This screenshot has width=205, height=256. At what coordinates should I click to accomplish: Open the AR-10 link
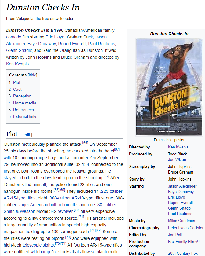pyautogui.click(x=78, y=198)
